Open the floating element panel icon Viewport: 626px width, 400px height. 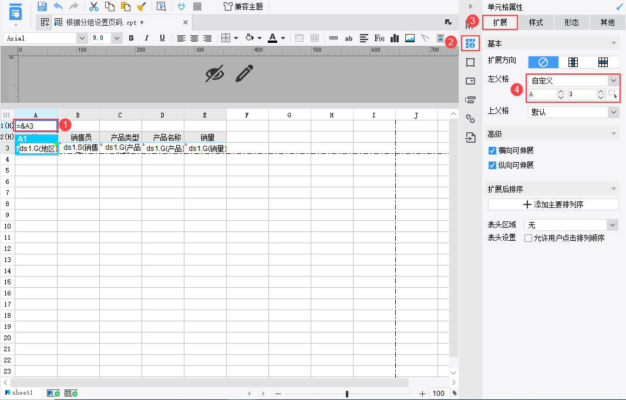coord(470,62)
